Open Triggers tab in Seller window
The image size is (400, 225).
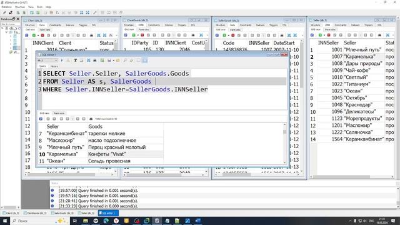(x=368, y=25)
